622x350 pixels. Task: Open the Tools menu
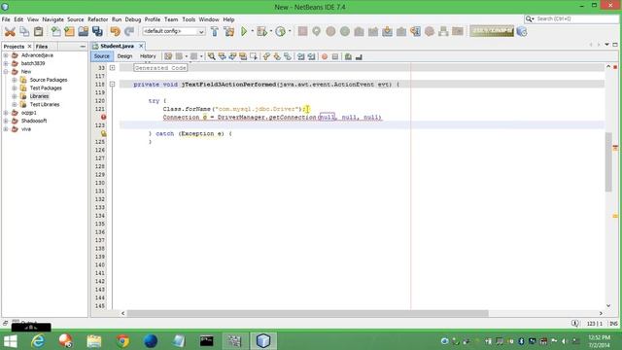coord(189,19)
